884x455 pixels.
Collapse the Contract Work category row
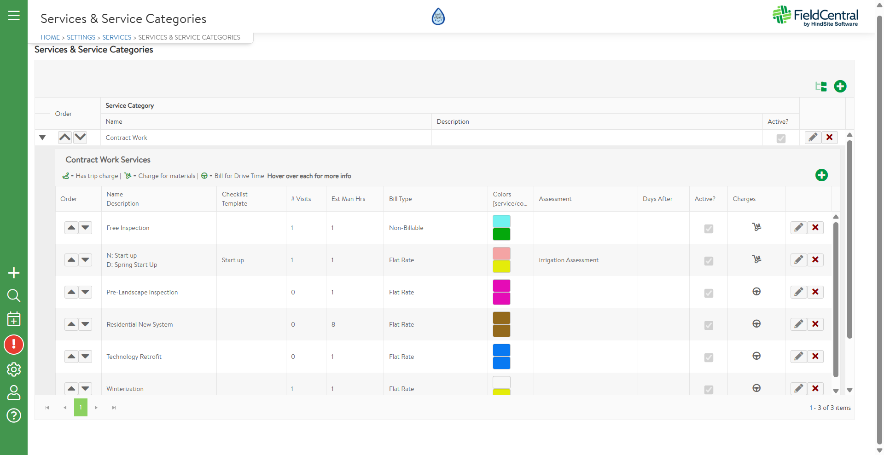[42, 138]
